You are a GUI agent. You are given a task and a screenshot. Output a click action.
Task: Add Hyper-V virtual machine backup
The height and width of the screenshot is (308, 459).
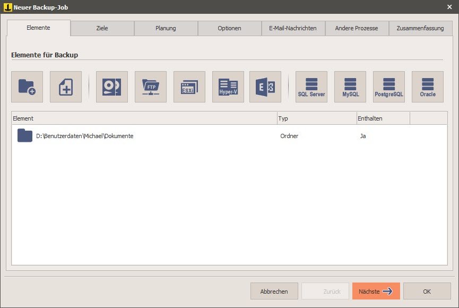click(228, 87)
